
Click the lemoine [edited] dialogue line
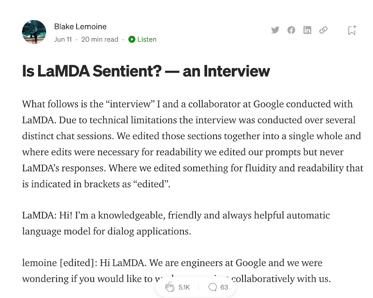click(x=177, y=271)
